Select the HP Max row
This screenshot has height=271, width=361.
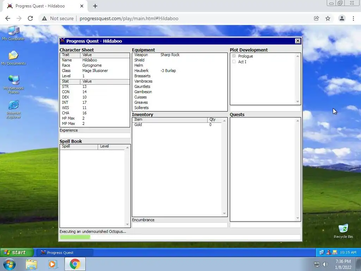pyautogui.click(x=95, y=119)
